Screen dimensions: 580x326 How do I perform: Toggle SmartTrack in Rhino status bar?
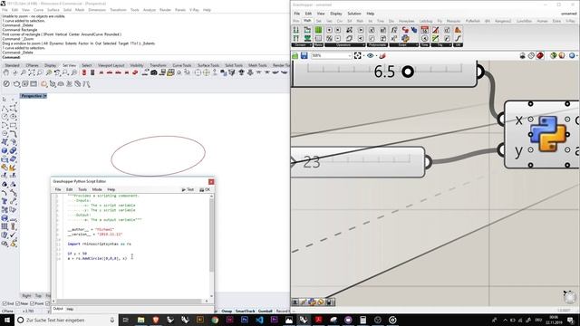(246, 311)
